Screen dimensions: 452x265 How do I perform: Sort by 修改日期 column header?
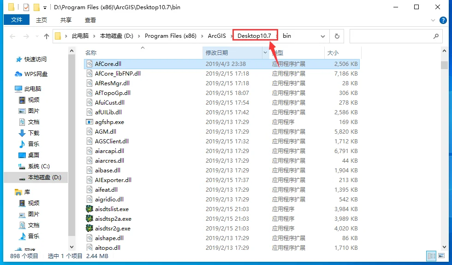coord(216,53)
